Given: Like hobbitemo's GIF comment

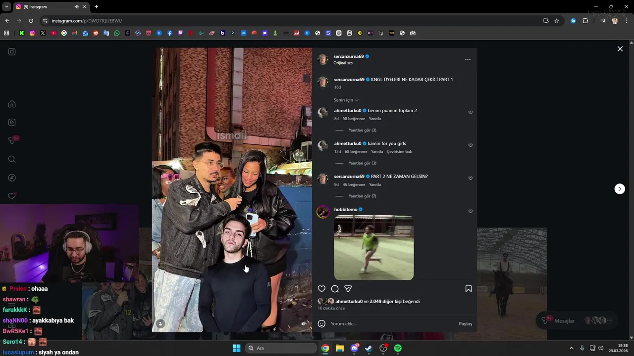Looking at the screenshot, I should [x=471, y=211].
